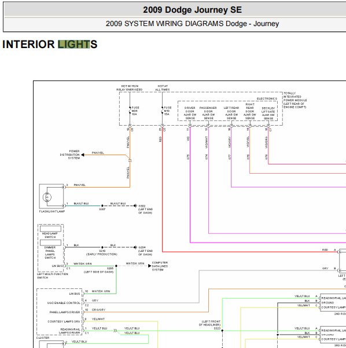The height and width of the screenshot is (348, 346).
Task: Click 'LEFT REAR DOOR AJAR SW SENSE' label
Action: coord(231,113)
